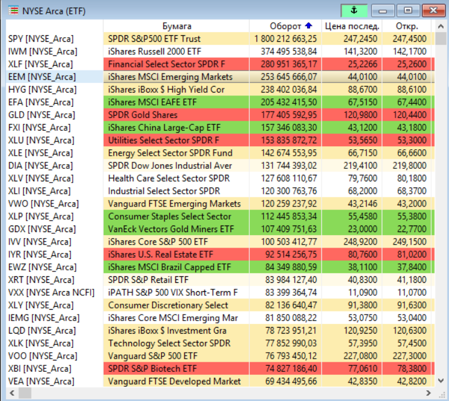Image resolution: width=449 pixels, height=401 pixels.
Task: Click the vertical scrollbar up arrow
Action: pos(441,26)
